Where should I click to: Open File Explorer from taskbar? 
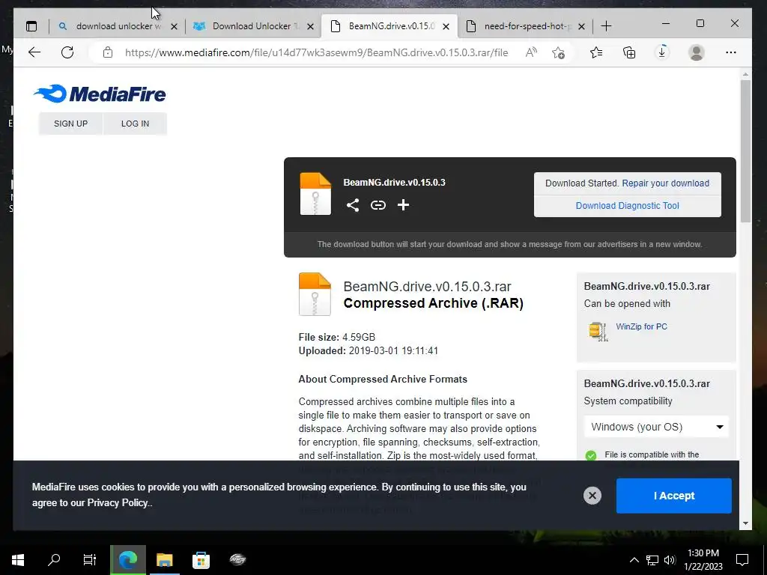164,559
